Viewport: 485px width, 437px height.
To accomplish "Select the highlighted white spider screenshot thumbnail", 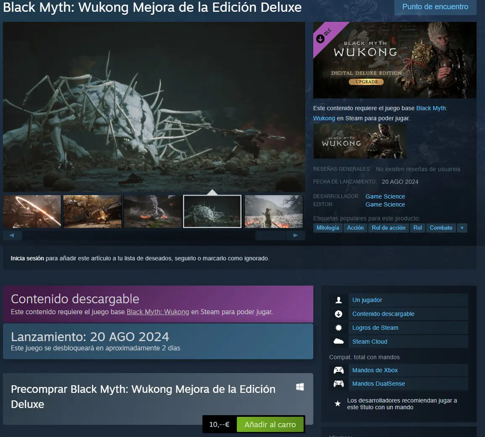I will coord(212,212).
